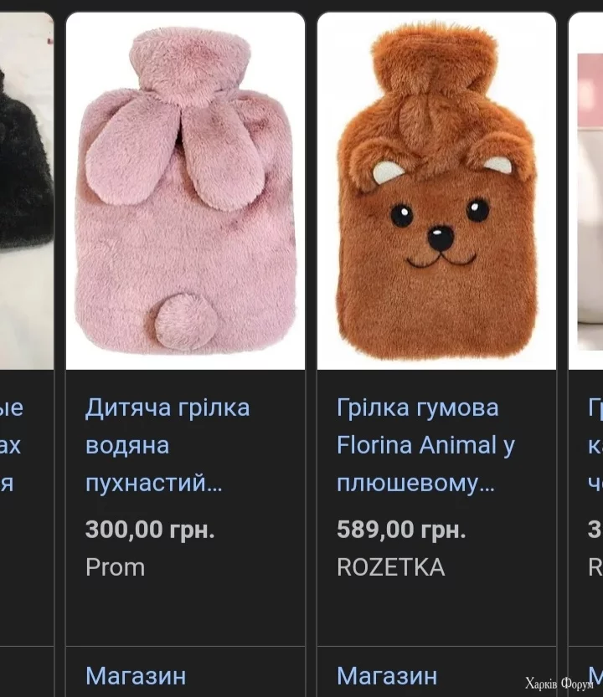
Task: Select the Prom seller name
Action: pyautogui.click(x=116, y=567)
